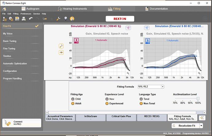Select First Fit in the sidebar
Viewport: 212px width, 136px height.
[21, 26]
